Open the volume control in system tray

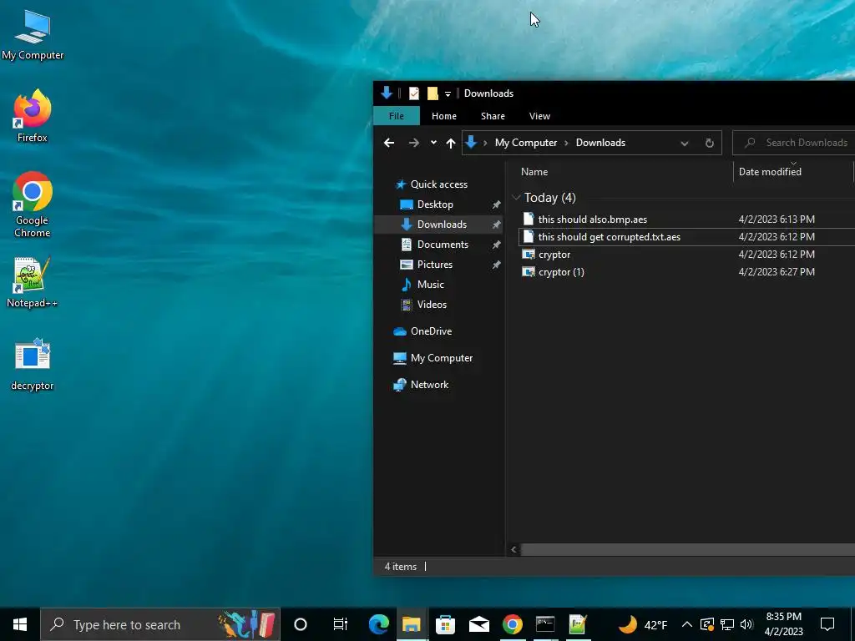(747, 624)
